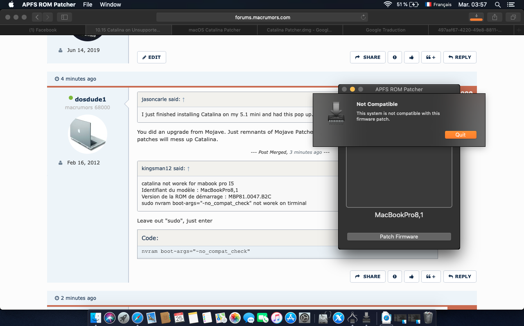Switch to the (1) Facebook tab
The width and height of the screenshot is (524, 326).
point(43,30)
